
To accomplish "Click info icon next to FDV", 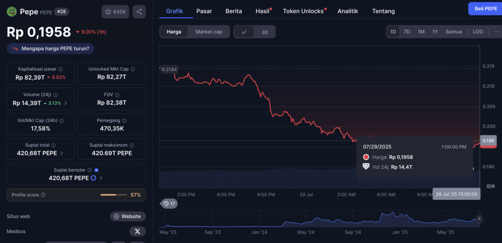I will (x=117, y=95).
